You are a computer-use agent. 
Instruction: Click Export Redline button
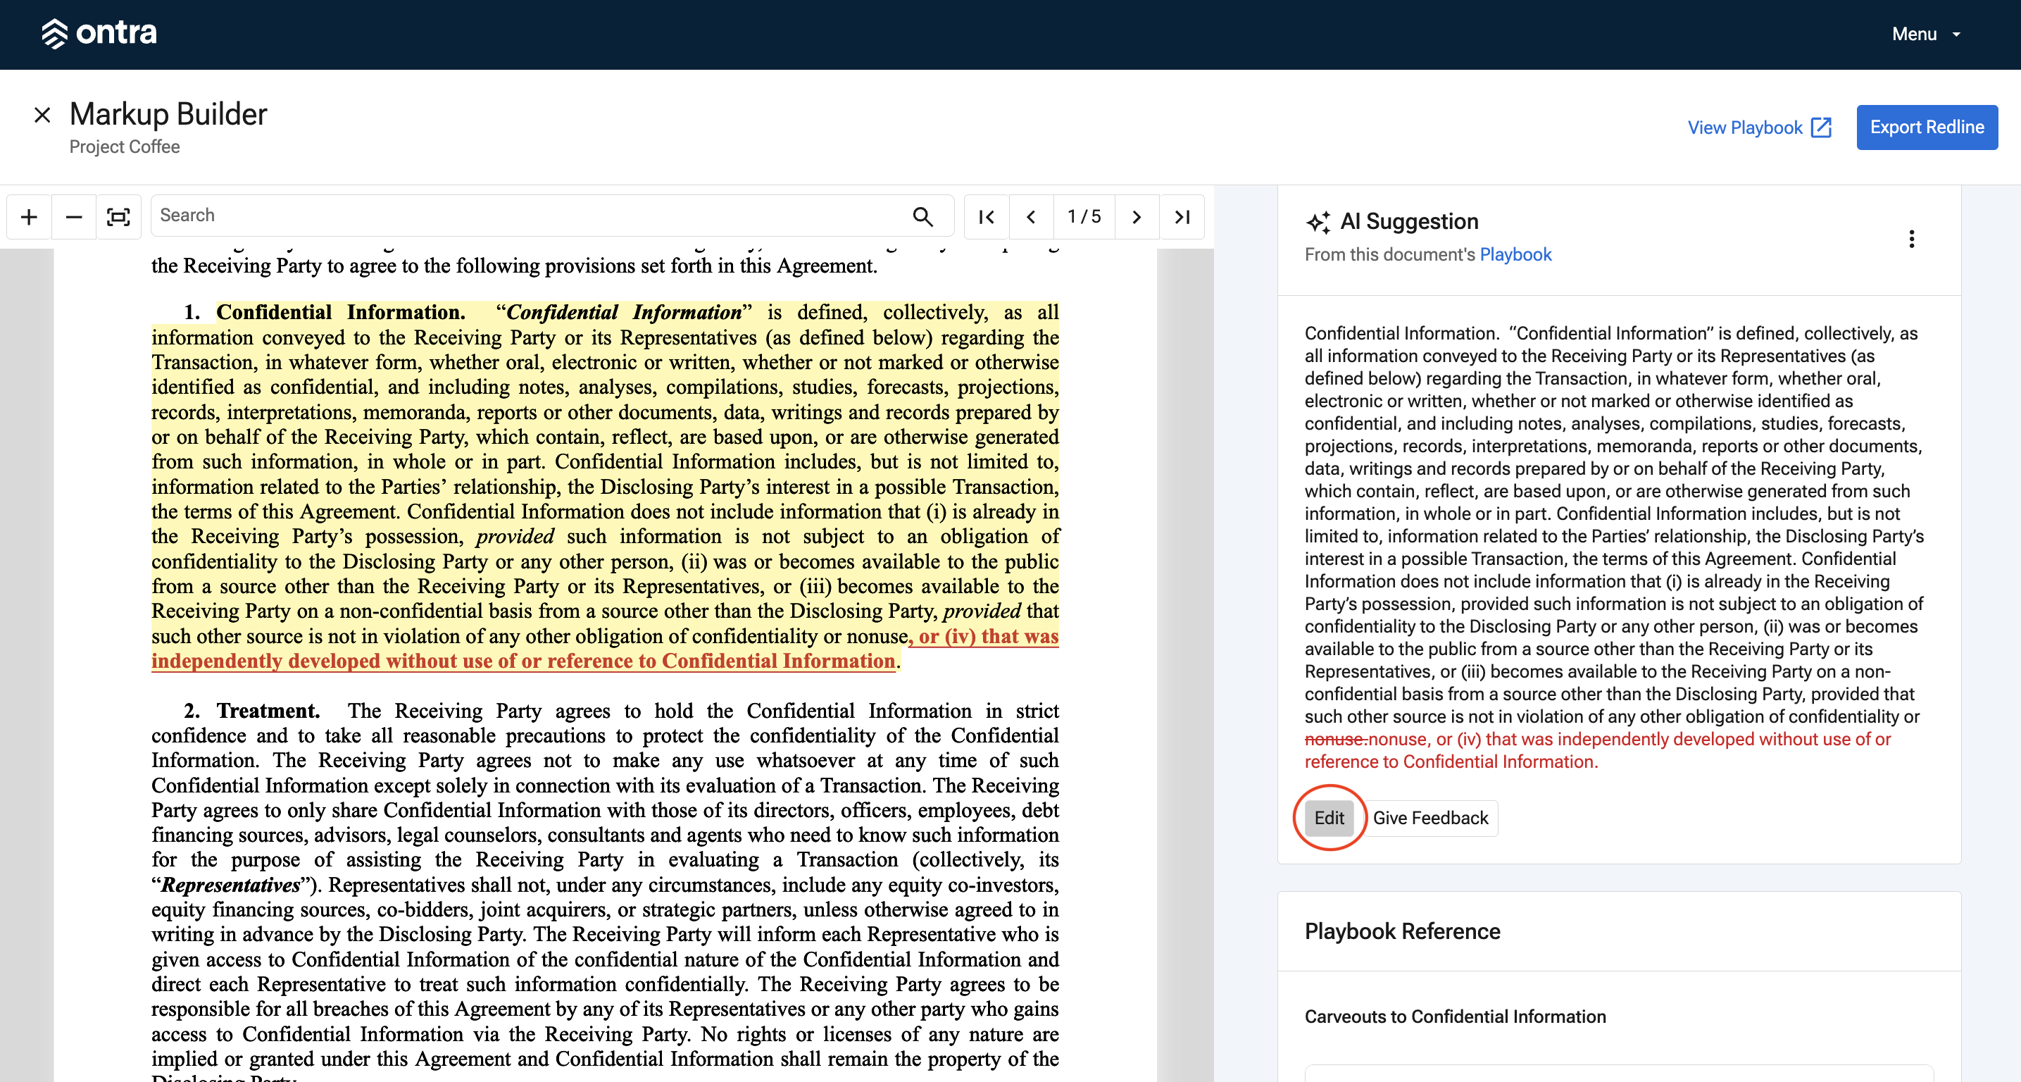(x=1926, y=127)
